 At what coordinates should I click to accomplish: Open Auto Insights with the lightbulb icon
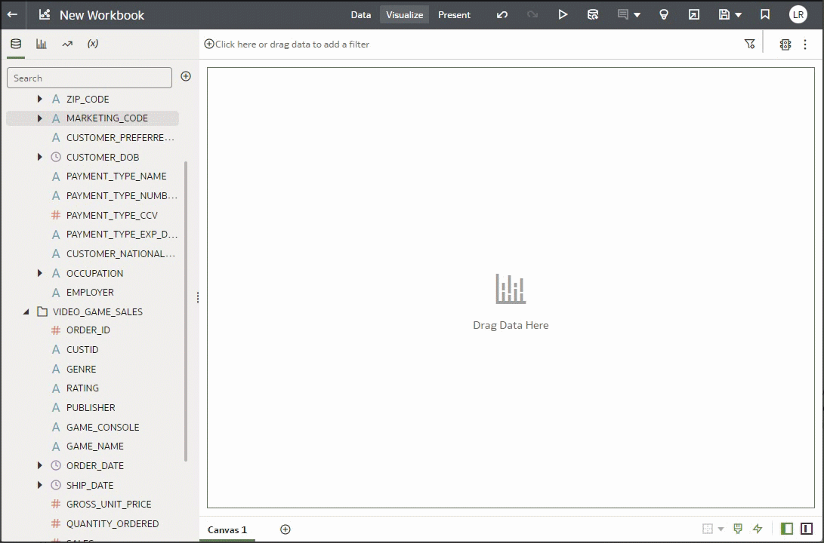664,14
